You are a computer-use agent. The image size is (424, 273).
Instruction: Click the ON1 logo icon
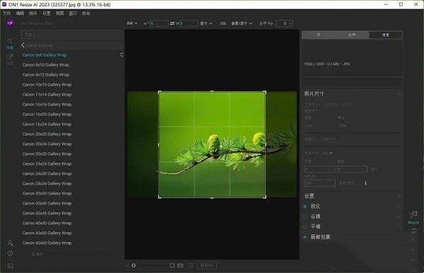click(x=11, y=23)
